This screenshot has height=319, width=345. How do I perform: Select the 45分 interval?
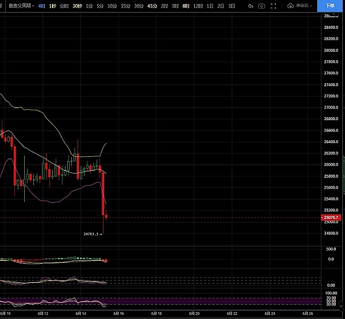(152, 6)
